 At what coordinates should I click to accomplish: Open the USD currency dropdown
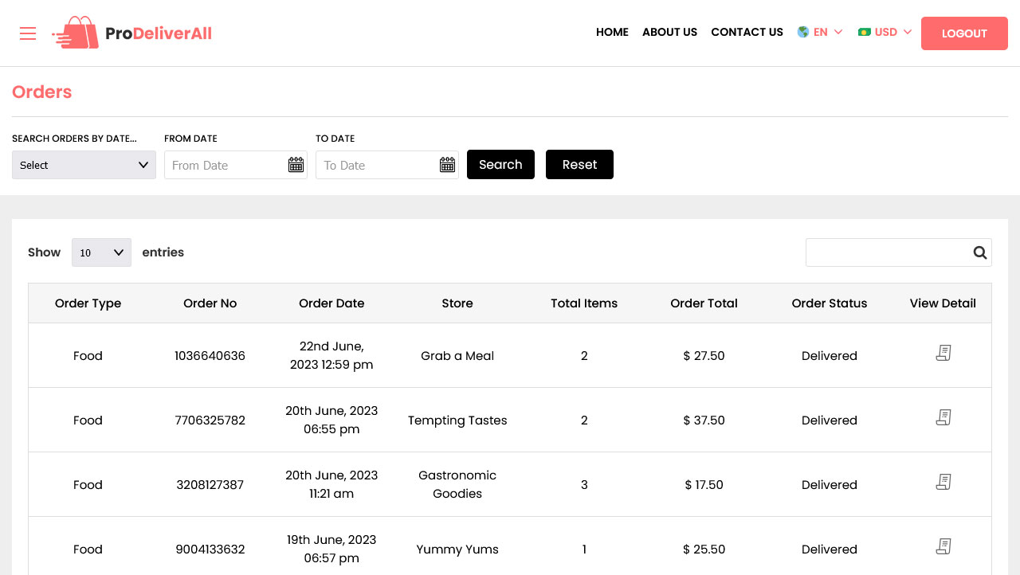[885, 32]
